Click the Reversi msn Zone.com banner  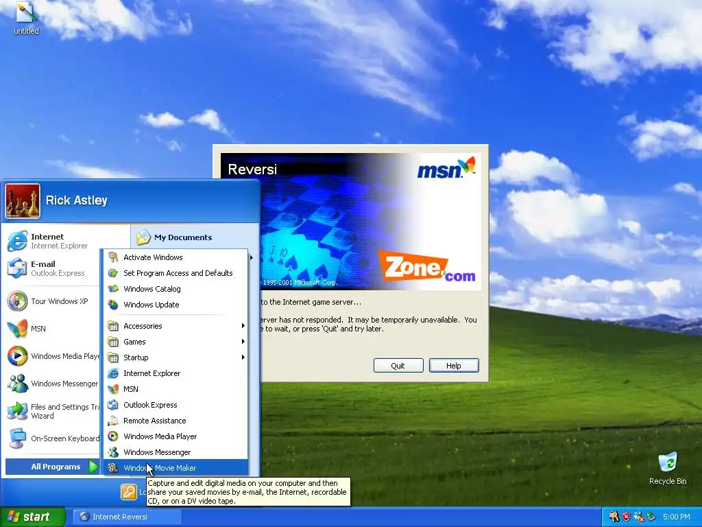[x=350, y=222]
